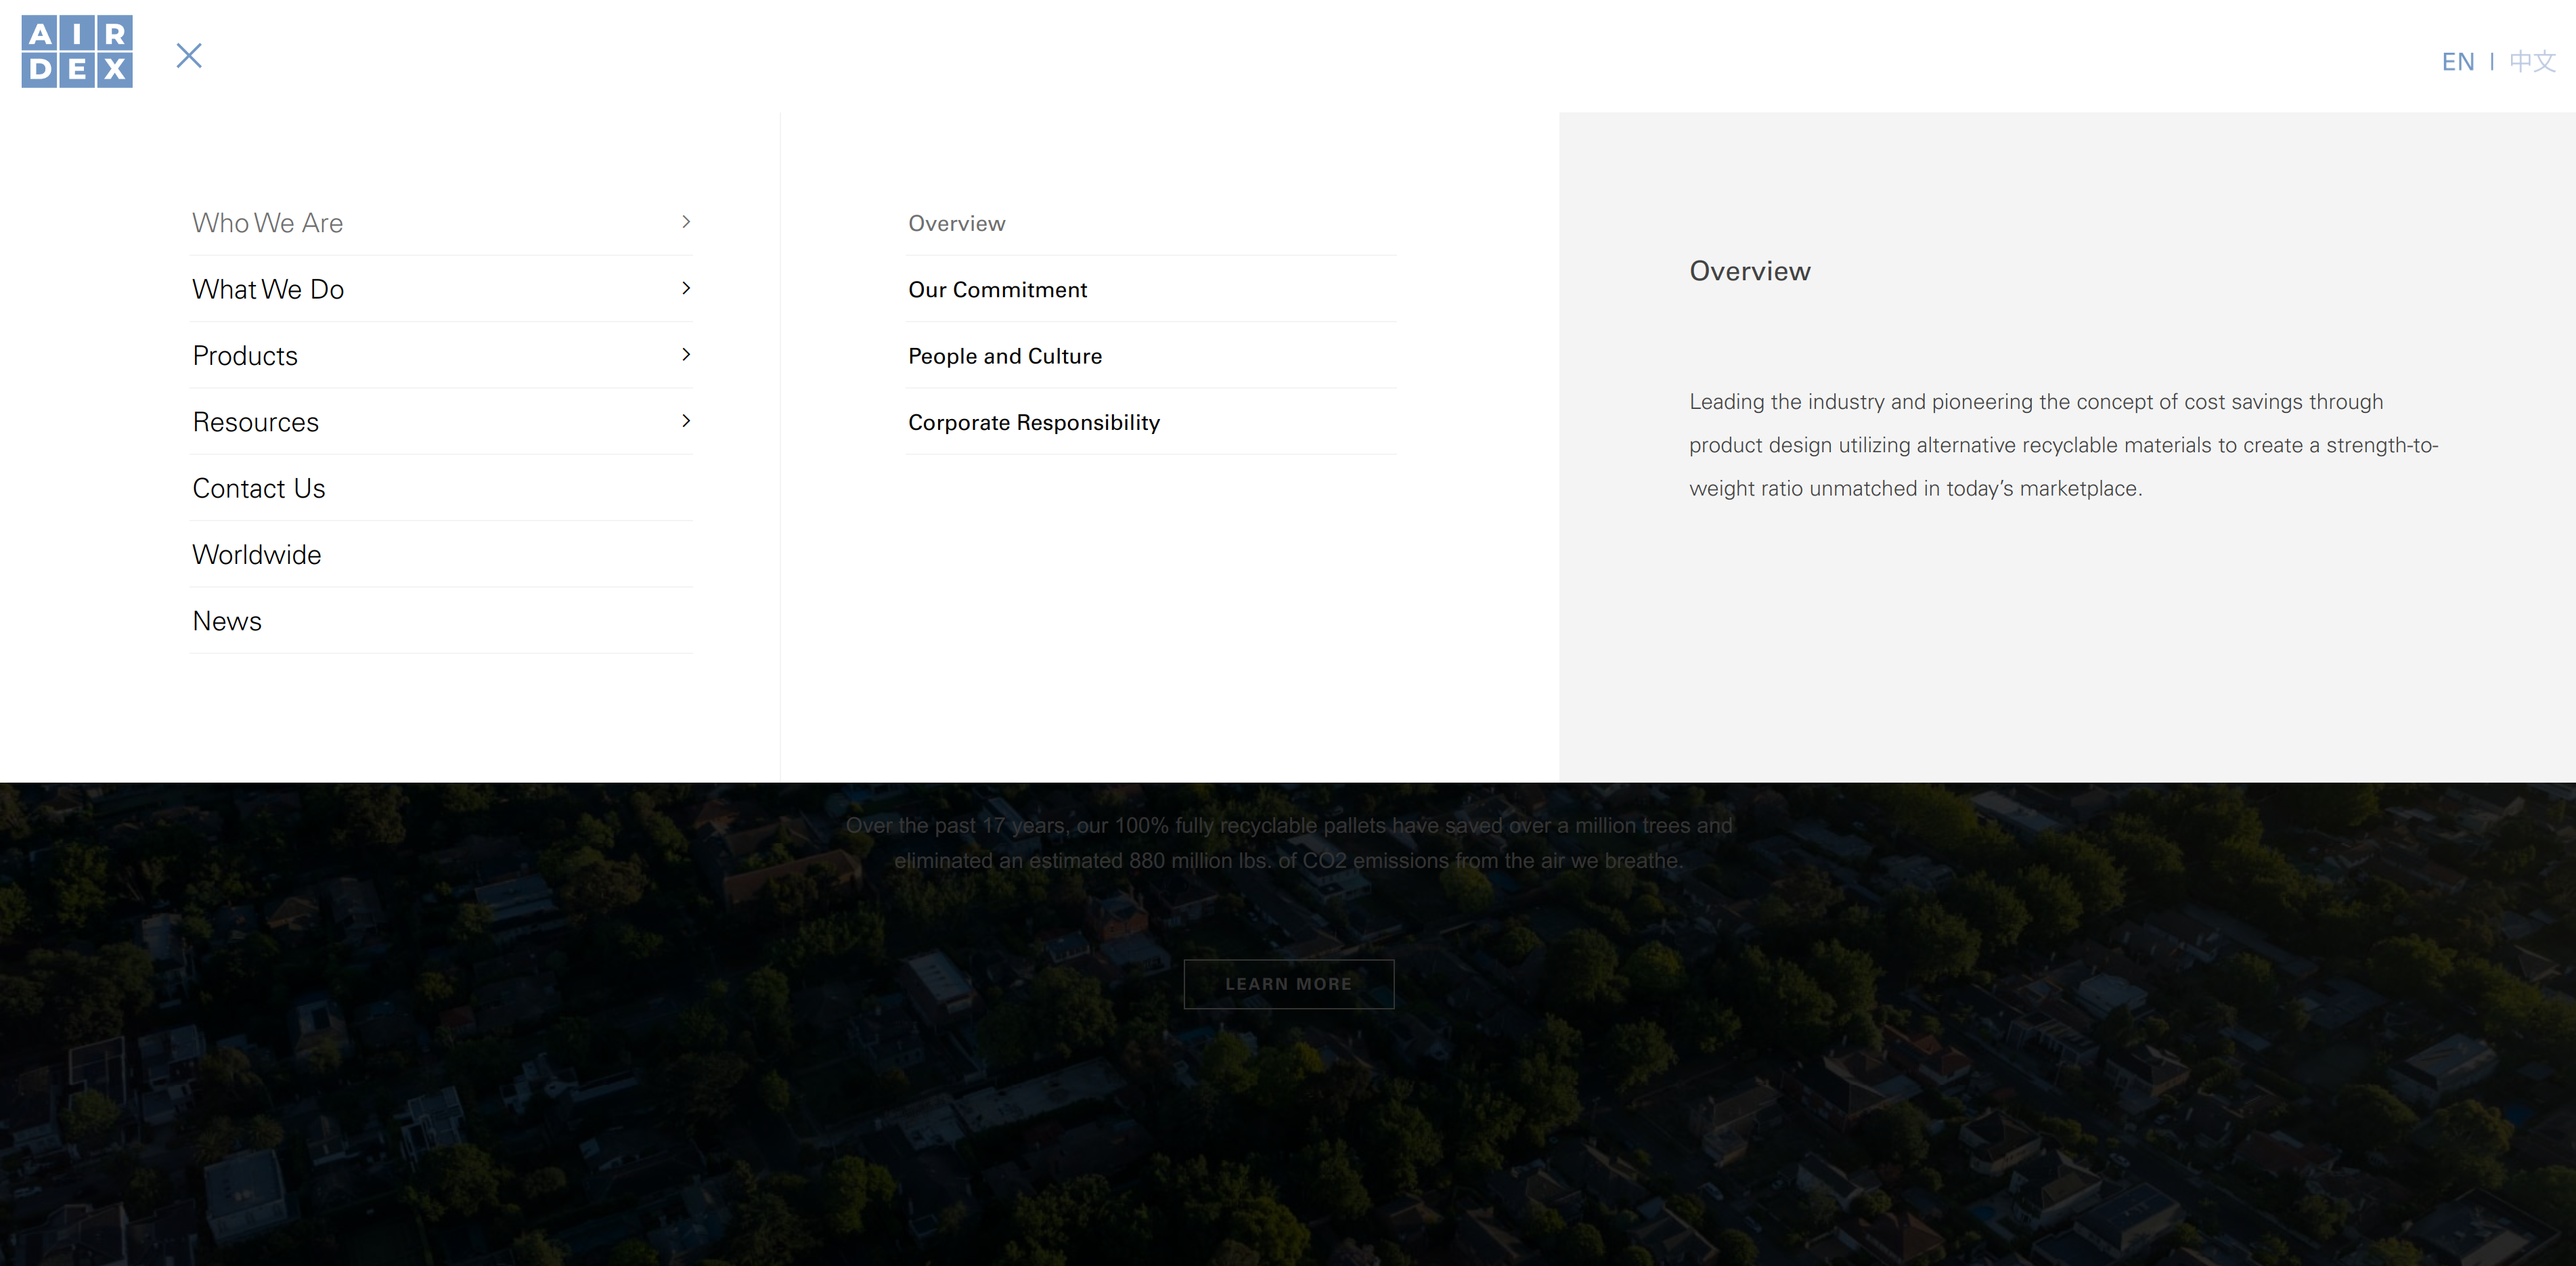
Task: Switch language to English (EN)
Action: coord(2457,62)
